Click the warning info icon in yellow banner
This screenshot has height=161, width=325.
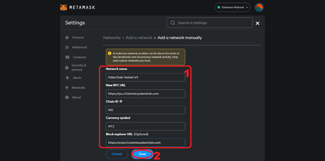pyautogui.click(x=109, y=53)
